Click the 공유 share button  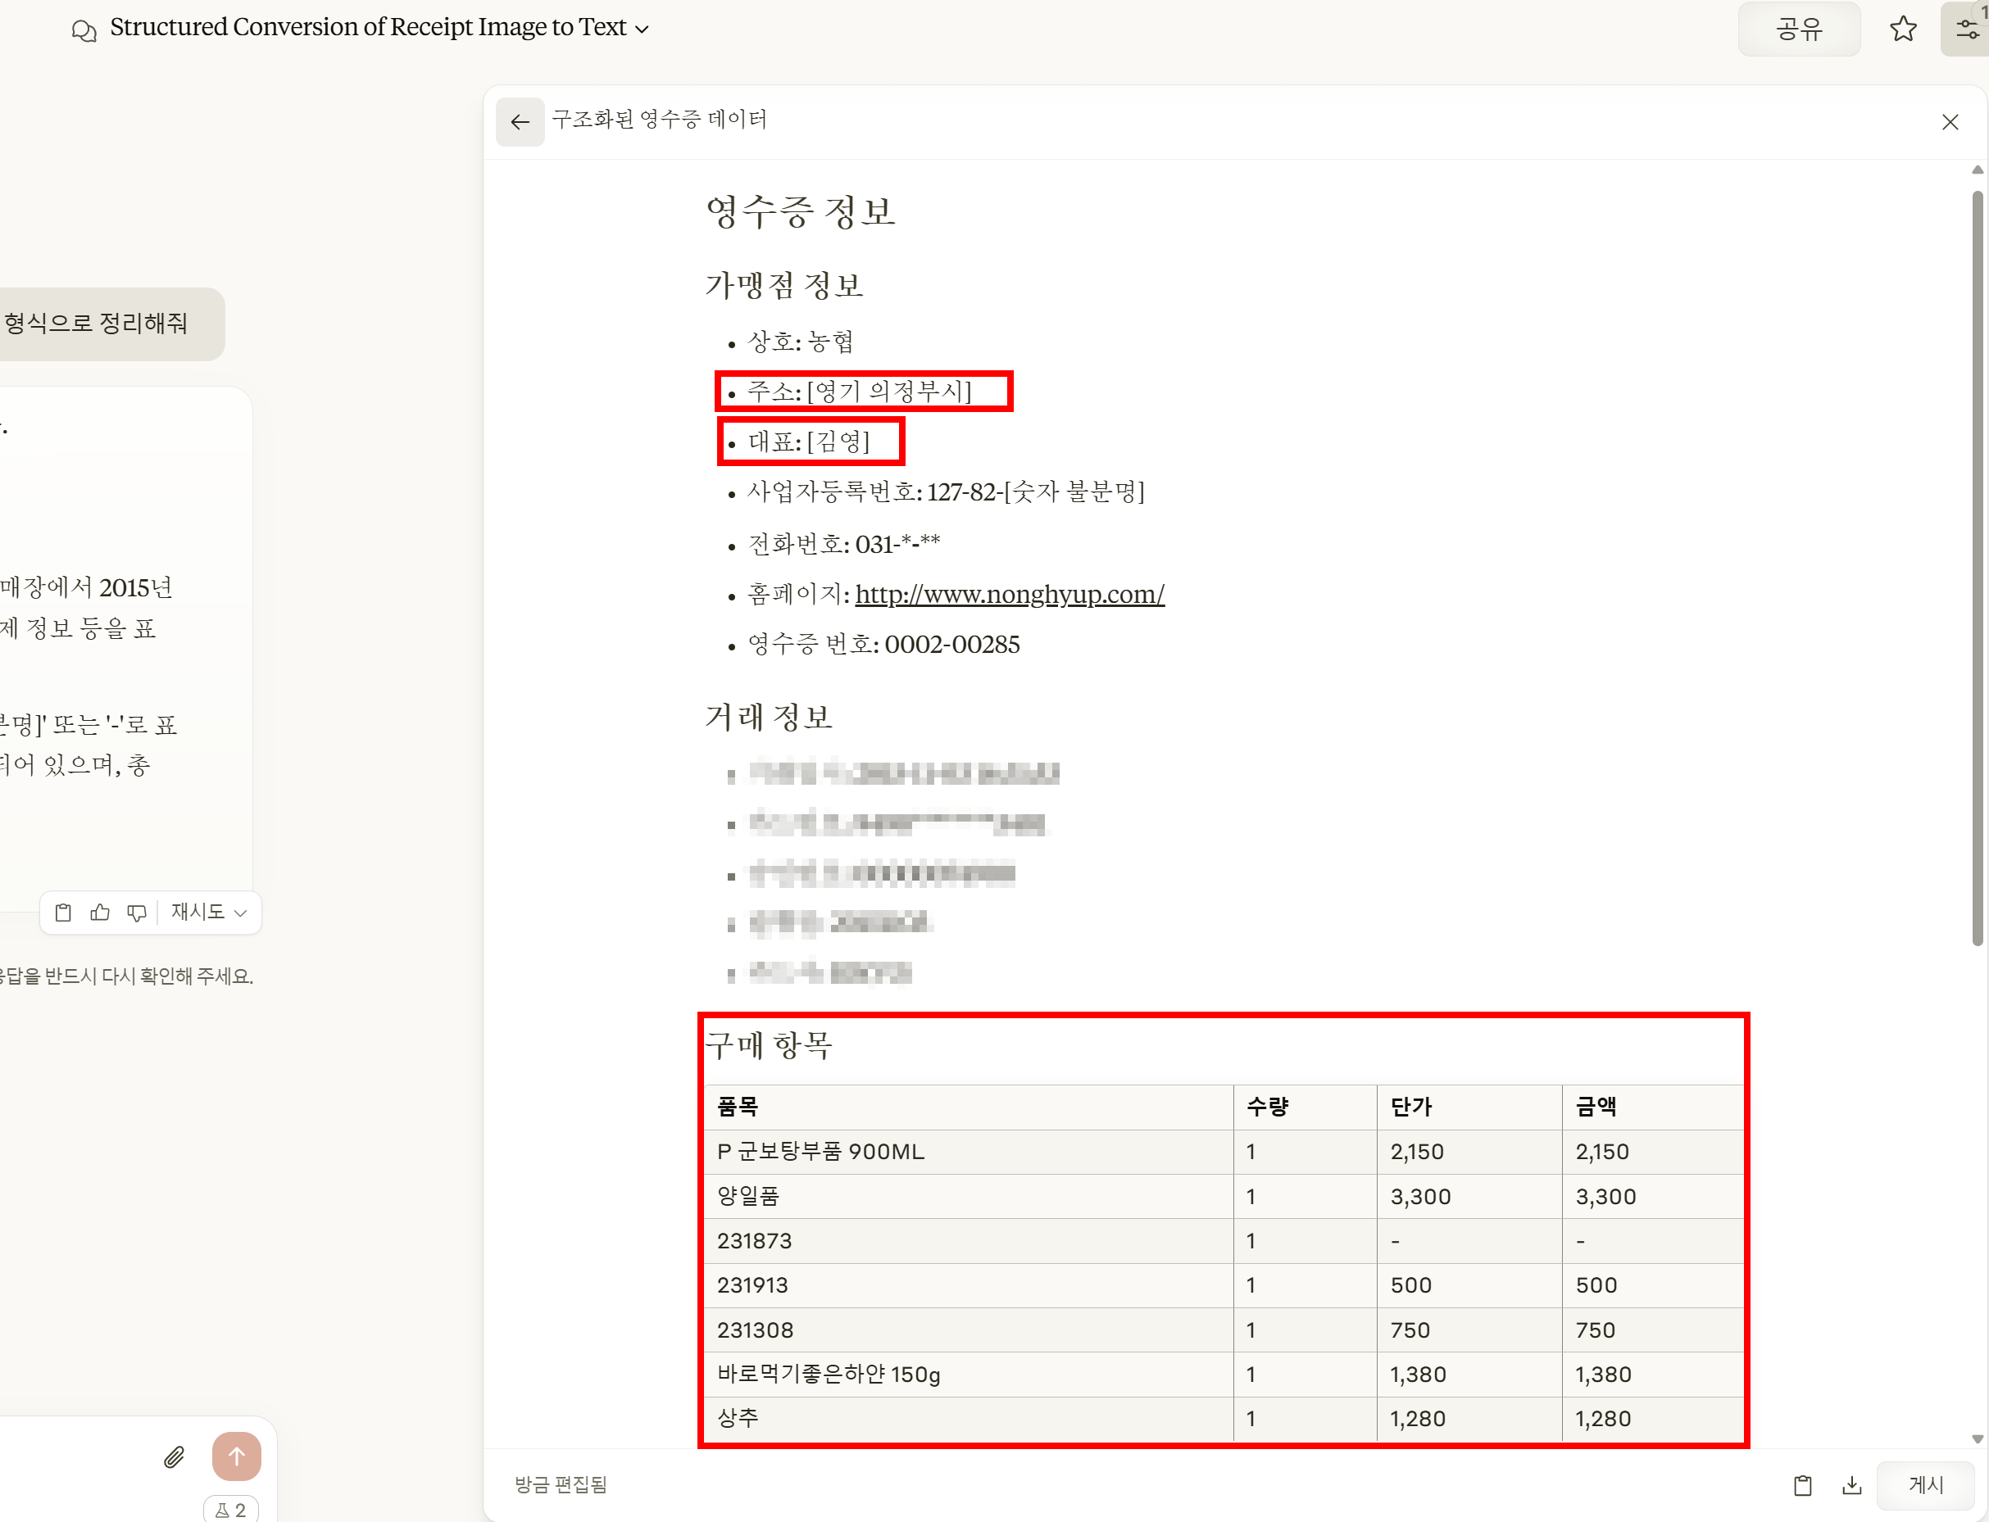coord(1799,29)
